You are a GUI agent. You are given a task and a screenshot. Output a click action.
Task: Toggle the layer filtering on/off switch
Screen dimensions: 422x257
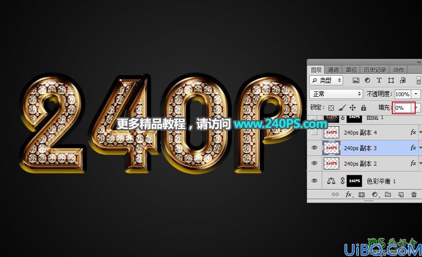(x=419, y=80)
